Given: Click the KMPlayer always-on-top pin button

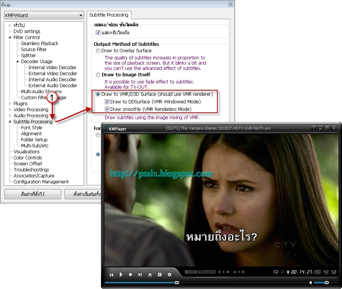Looking at the screenshot, I should 313,128.
